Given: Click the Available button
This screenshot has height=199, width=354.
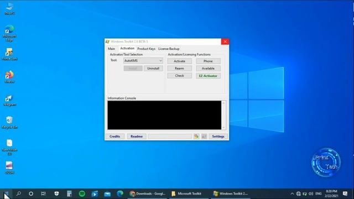Looking at the screenshot, I should point(208,69).
